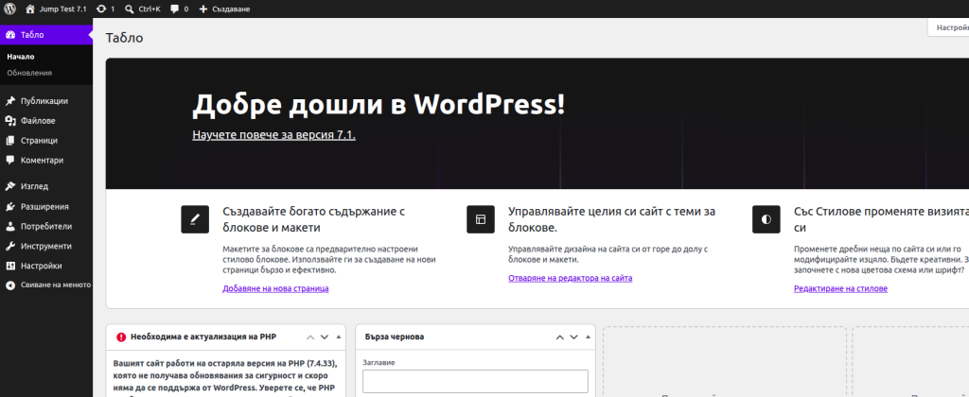This screenshot has height=397, width=969.
Task: Click the Настройки sliders icon in sidebar
Action: click(9, 267)
